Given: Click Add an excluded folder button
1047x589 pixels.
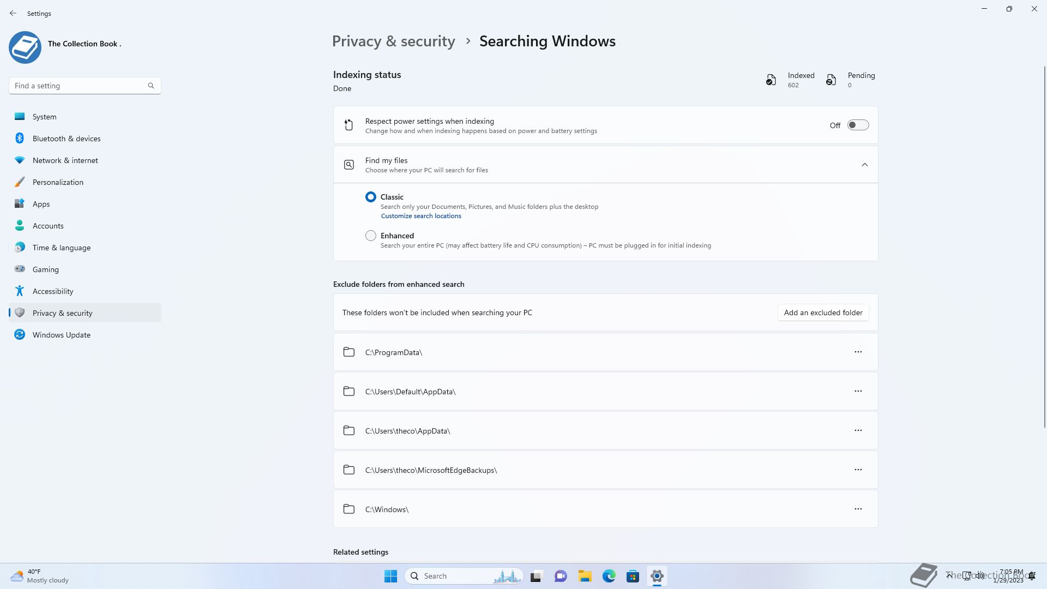Looking at the screenshot, I should pos(823,312).
